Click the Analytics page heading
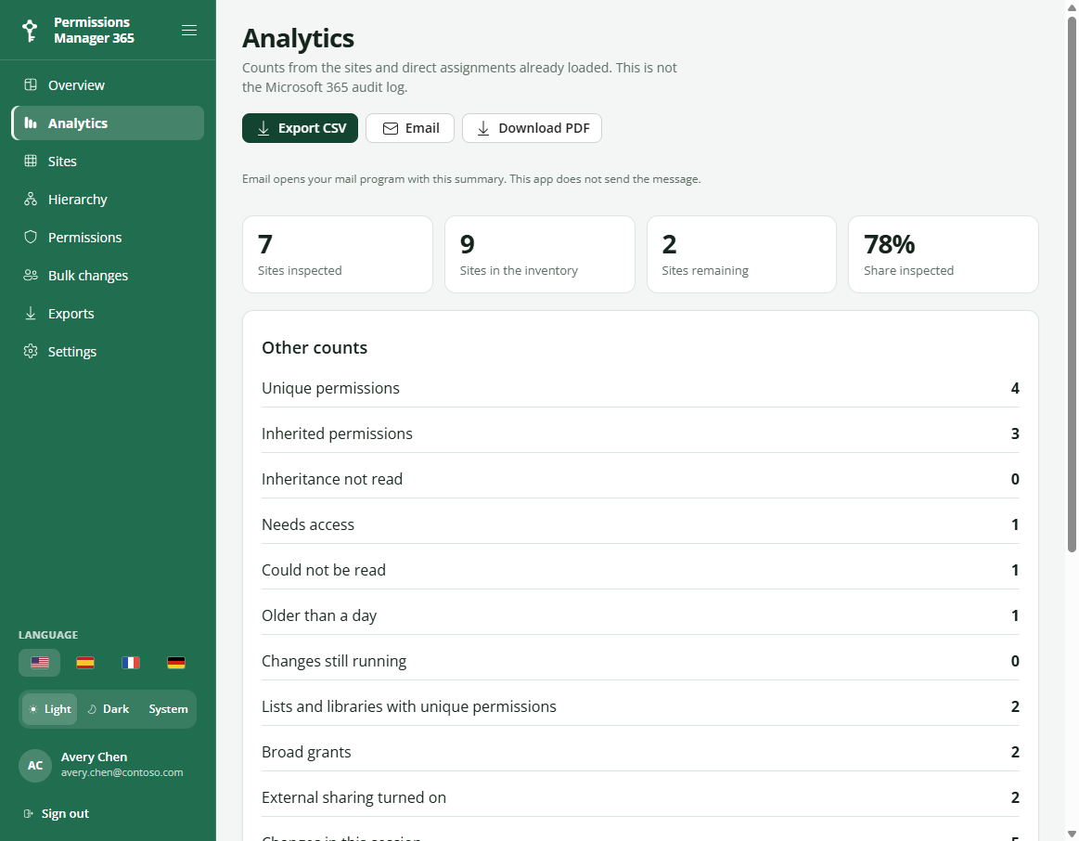 coord(298,39)
